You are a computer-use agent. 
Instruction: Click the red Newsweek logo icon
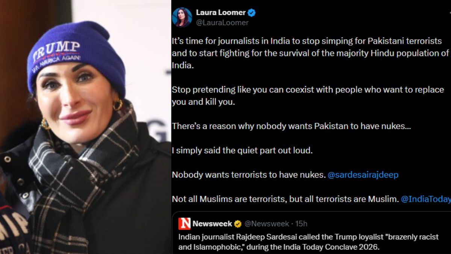(185, 224)
